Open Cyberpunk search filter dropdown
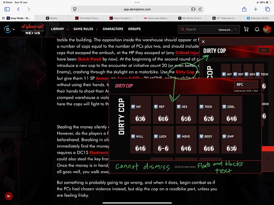Image resolution: width=274 pixels, height=205 pixels. click(x=227, y=30)
